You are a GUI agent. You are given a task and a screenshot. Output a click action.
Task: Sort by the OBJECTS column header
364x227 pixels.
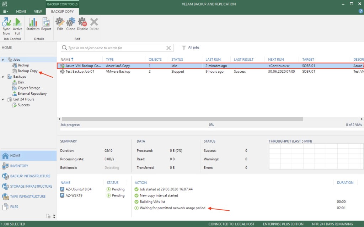point(155,60)
